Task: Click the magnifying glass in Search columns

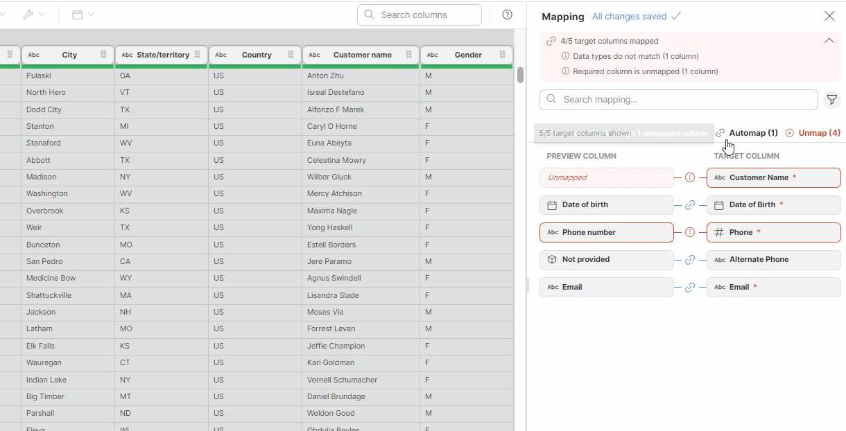Action: click(368, 15)
